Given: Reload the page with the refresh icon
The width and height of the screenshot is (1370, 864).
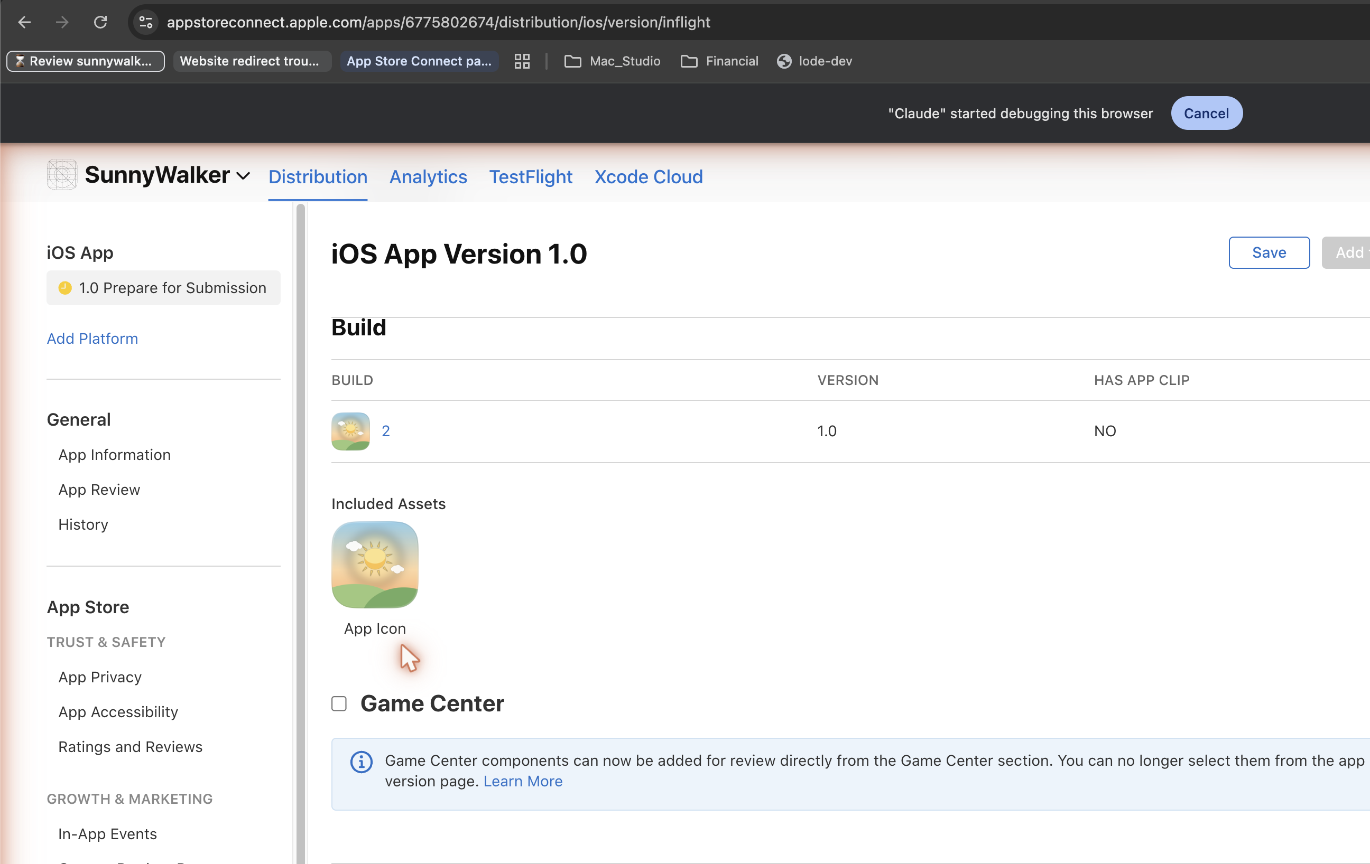Looking at the screenshot, I should click(100, 22).
